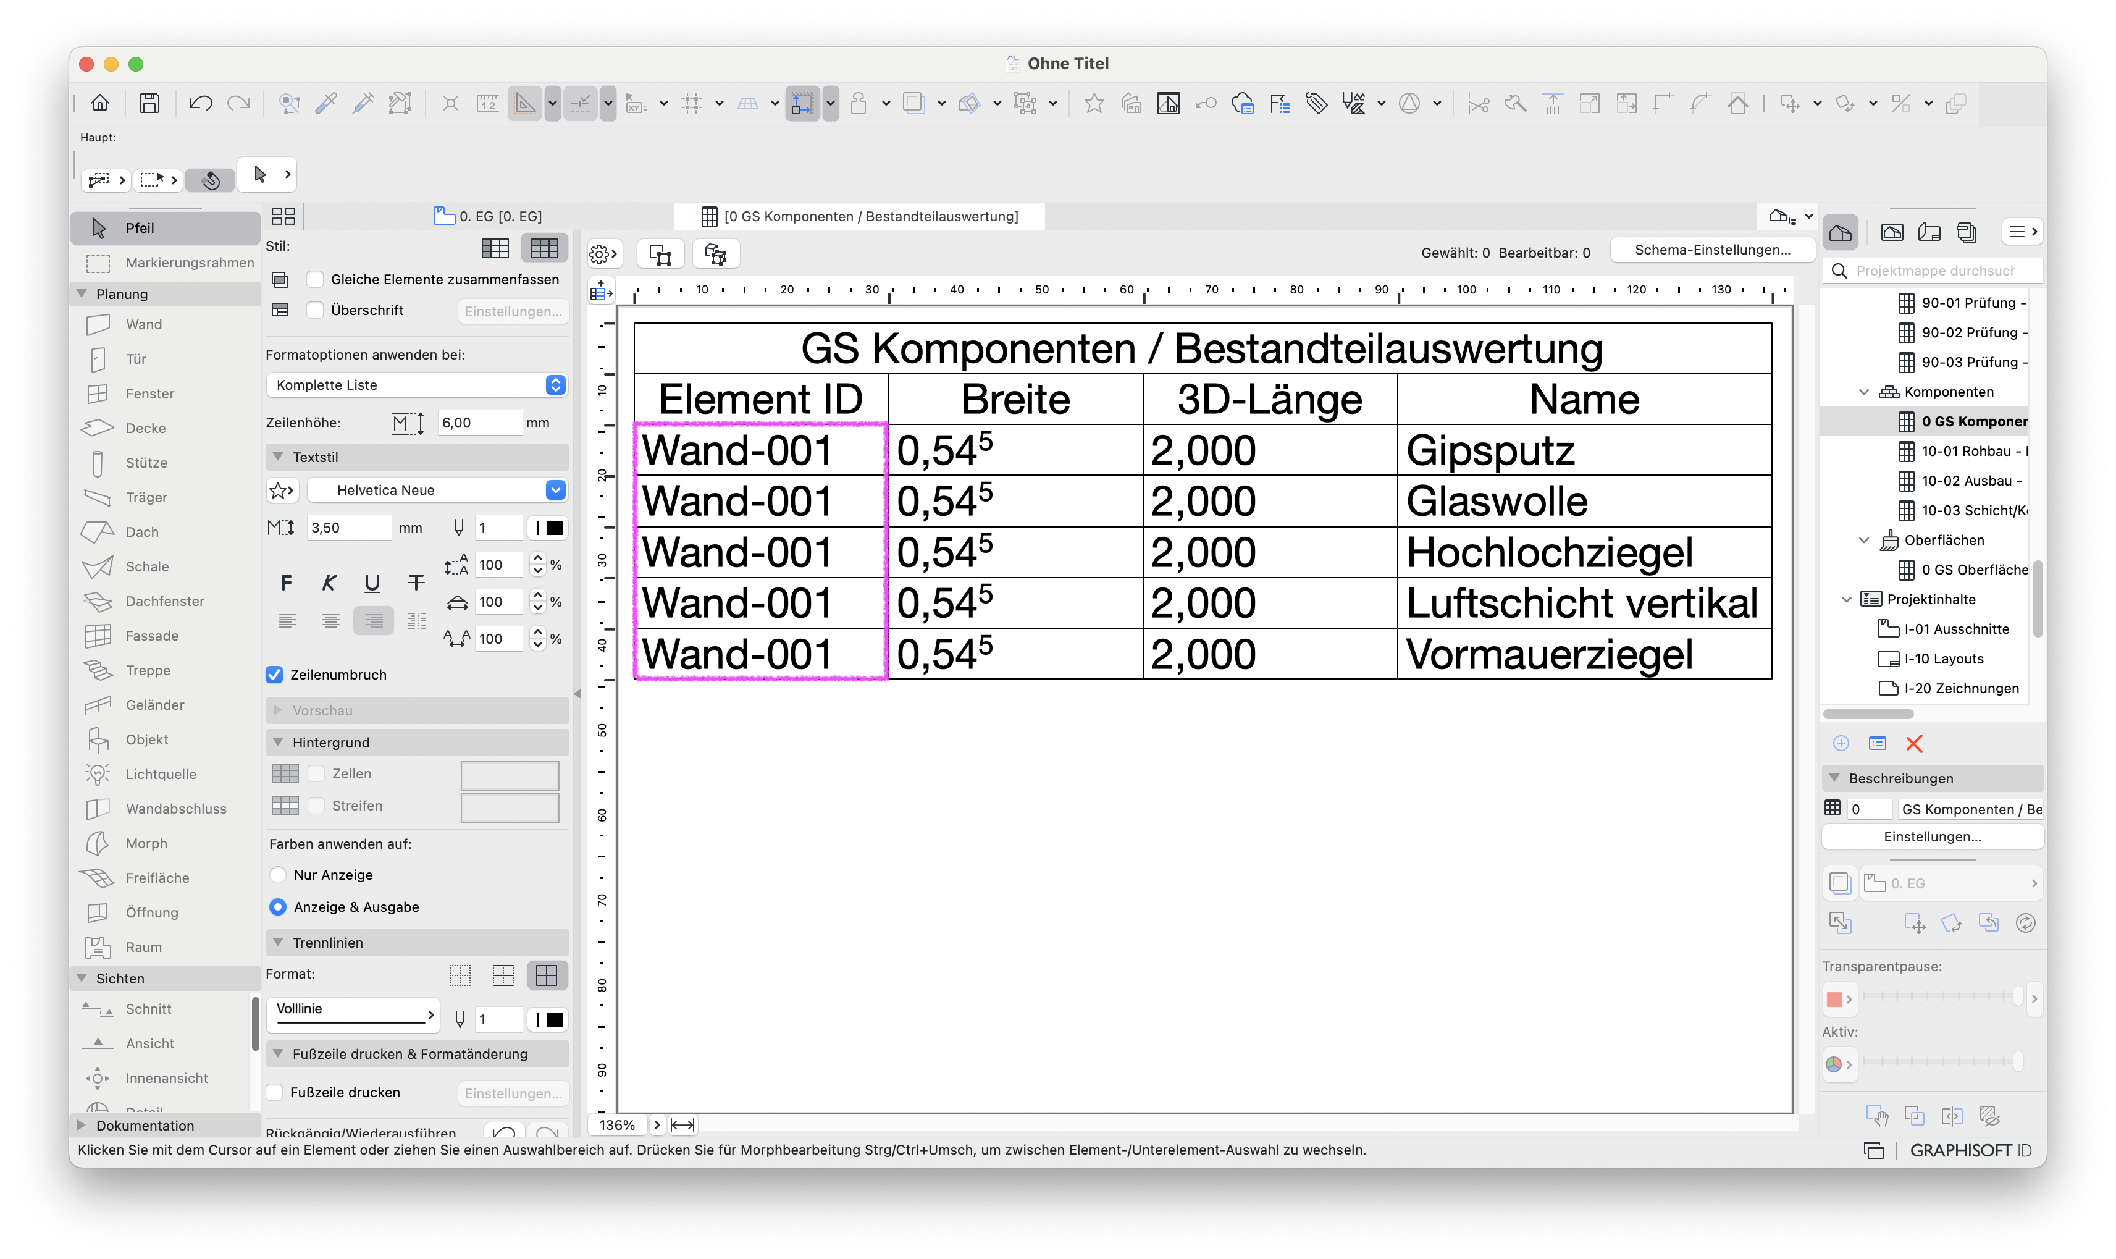Click the Zellen background color swatch
This screenshot has height=1259, width=2116.
click(510, 775)
